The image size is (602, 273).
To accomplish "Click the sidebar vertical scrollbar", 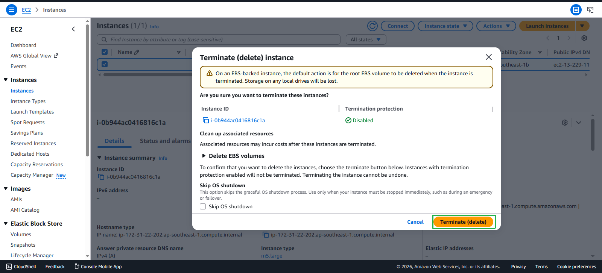I will click(87, 90).
